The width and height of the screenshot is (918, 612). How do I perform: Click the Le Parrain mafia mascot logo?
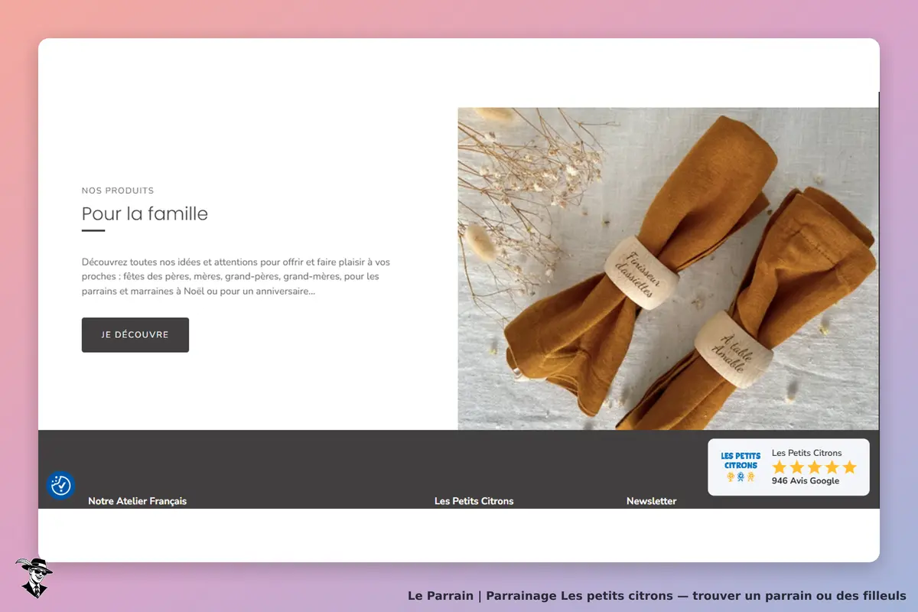click(33, 578)
